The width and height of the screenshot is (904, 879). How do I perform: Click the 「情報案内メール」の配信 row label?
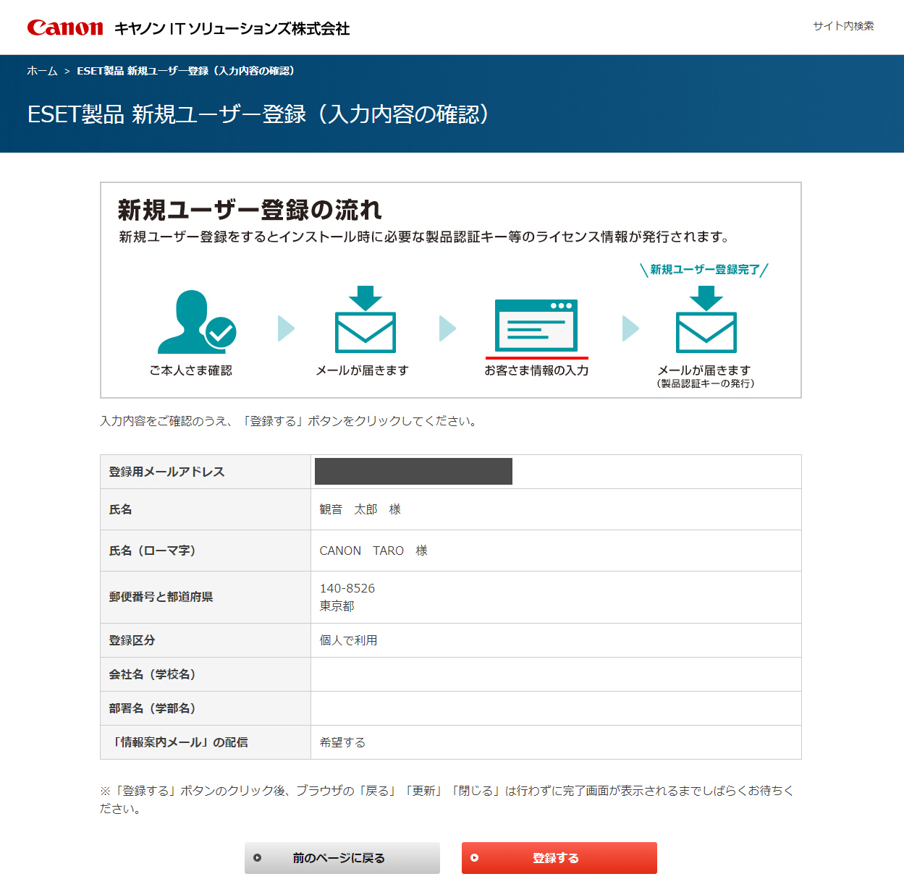coord(179,742)
